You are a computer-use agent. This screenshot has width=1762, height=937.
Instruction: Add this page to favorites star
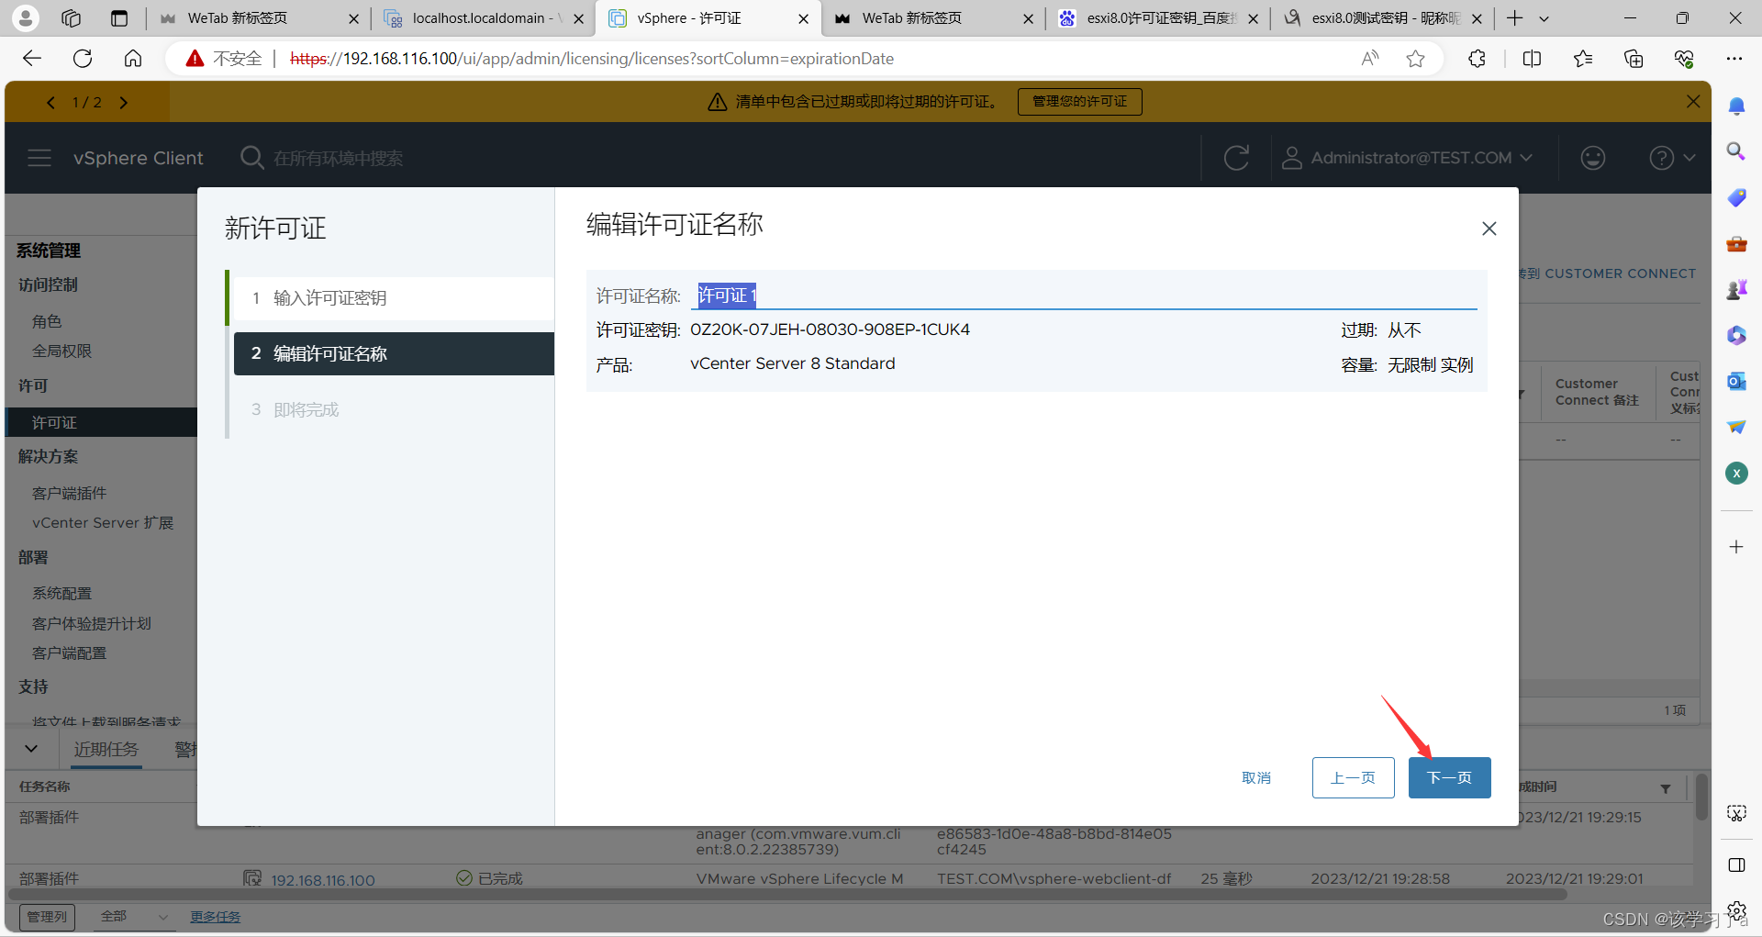(x=1416, y=59)
